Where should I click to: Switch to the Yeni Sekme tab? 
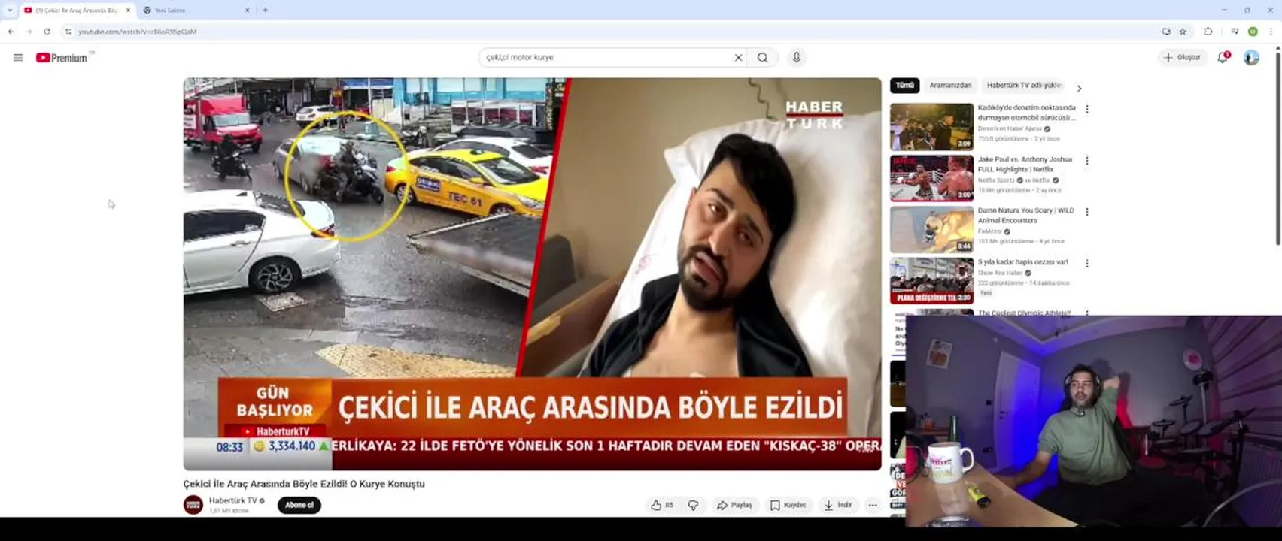[196, 10]
